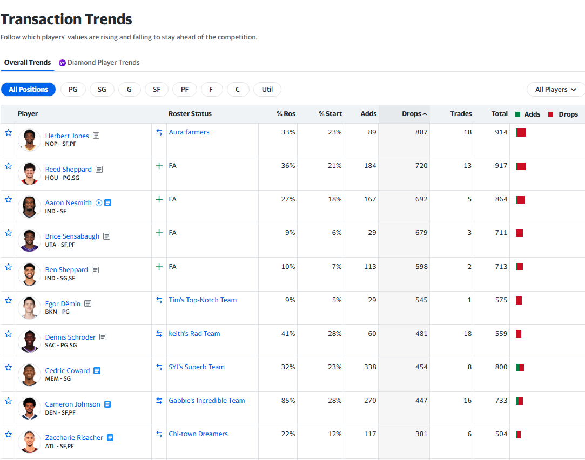Select the Overall Trends tab

pos(28,63)
